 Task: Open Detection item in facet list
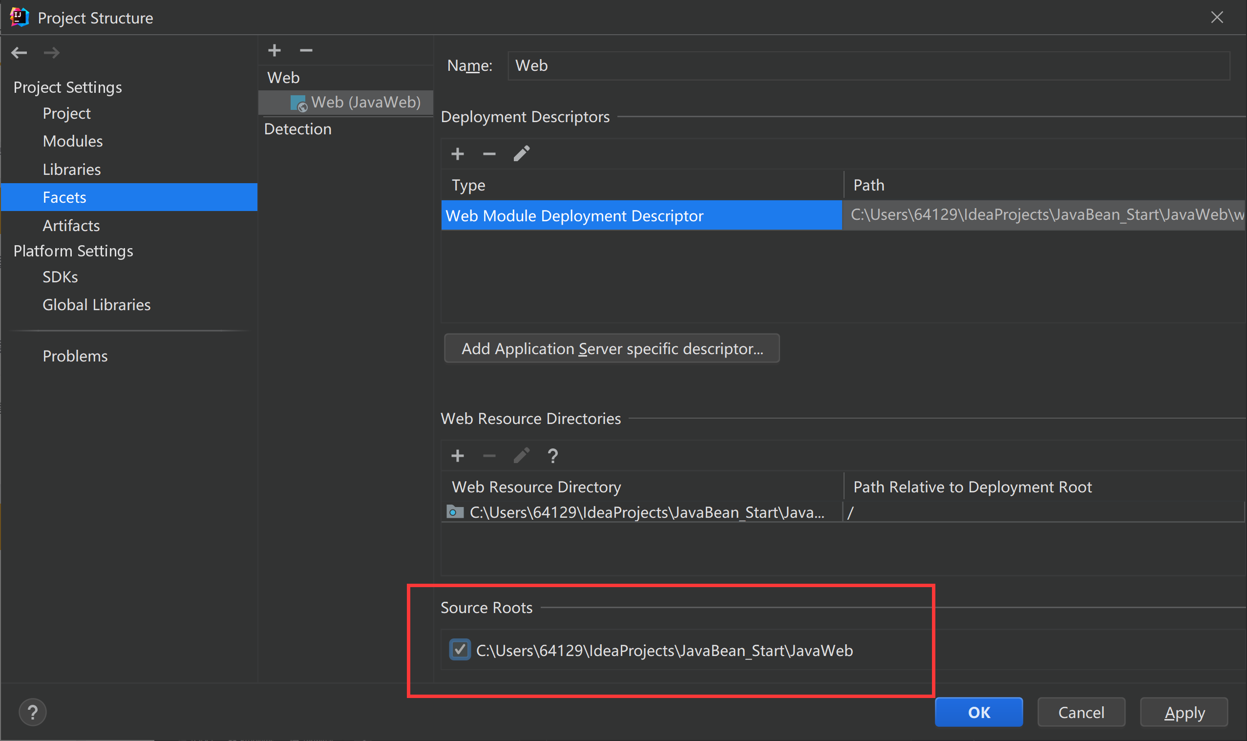[x=297, y=129]
